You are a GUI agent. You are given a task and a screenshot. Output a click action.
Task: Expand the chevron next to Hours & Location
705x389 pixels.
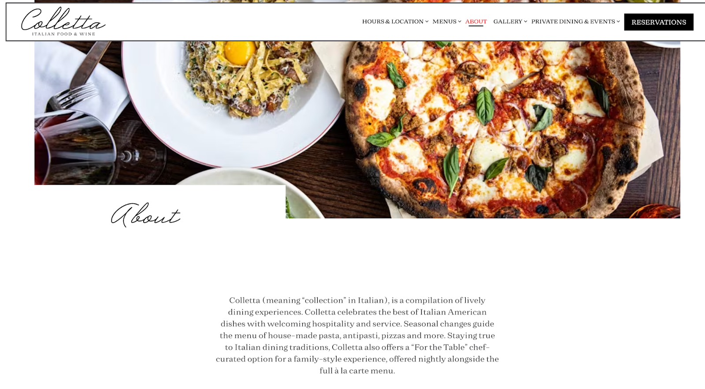[x=427, y=22]
